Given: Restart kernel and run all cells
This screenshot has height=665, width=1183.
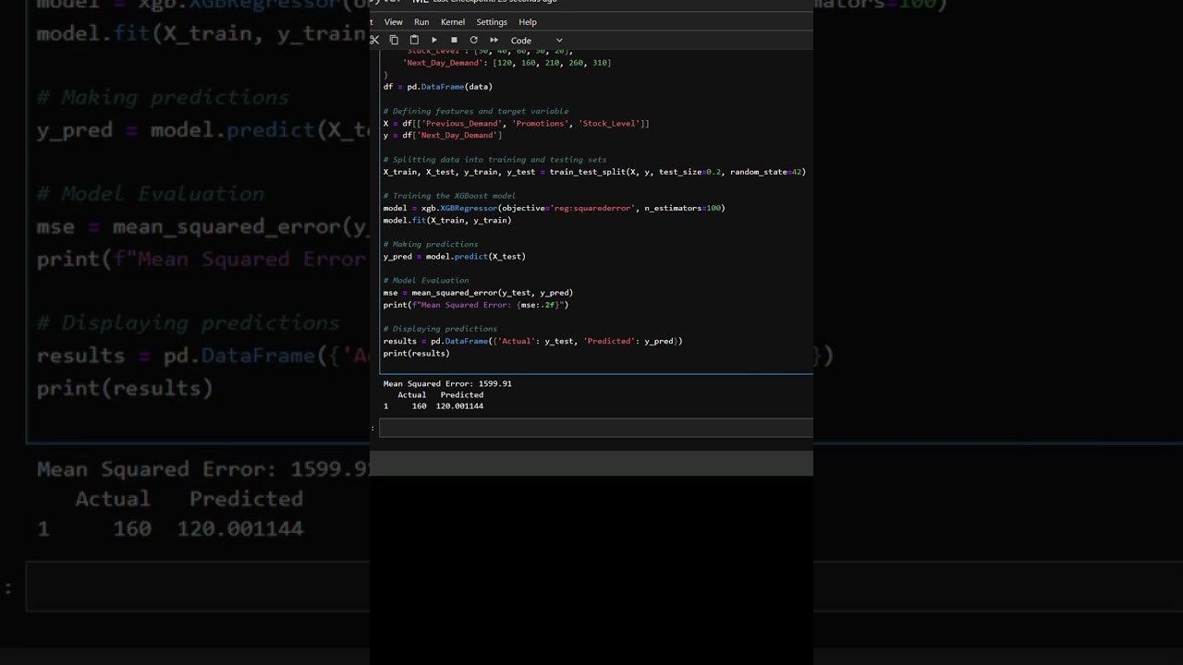Looking at the screenshot, I should [494, 41].
